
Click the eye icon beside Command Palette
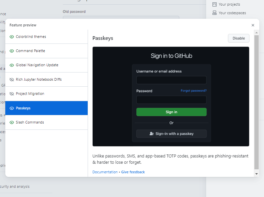coord(12,51)
